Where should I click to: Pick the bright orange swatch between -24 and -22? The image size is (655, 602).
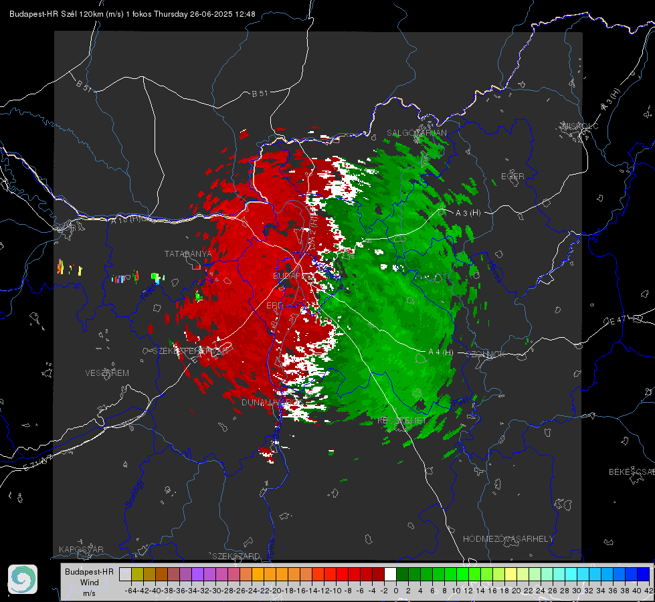[258, 575]
